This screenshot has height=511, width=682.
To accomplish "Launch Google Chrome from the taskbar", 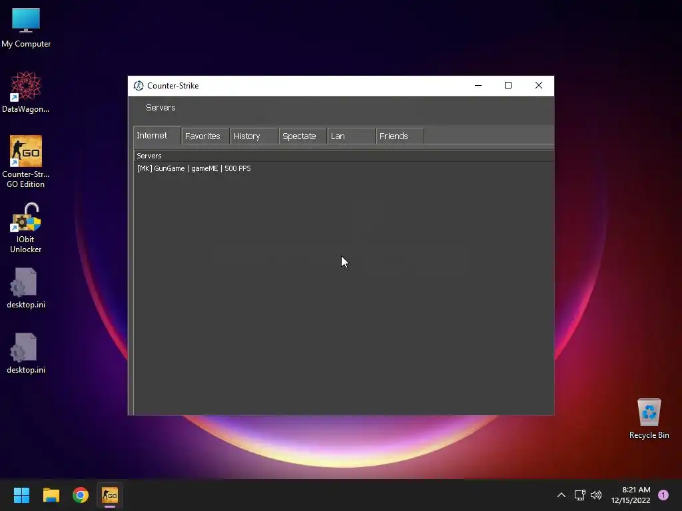I will (x=81, y=495).
